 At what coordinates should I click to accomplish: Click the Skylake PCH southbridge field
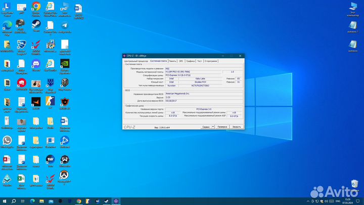tap(200, 82)
